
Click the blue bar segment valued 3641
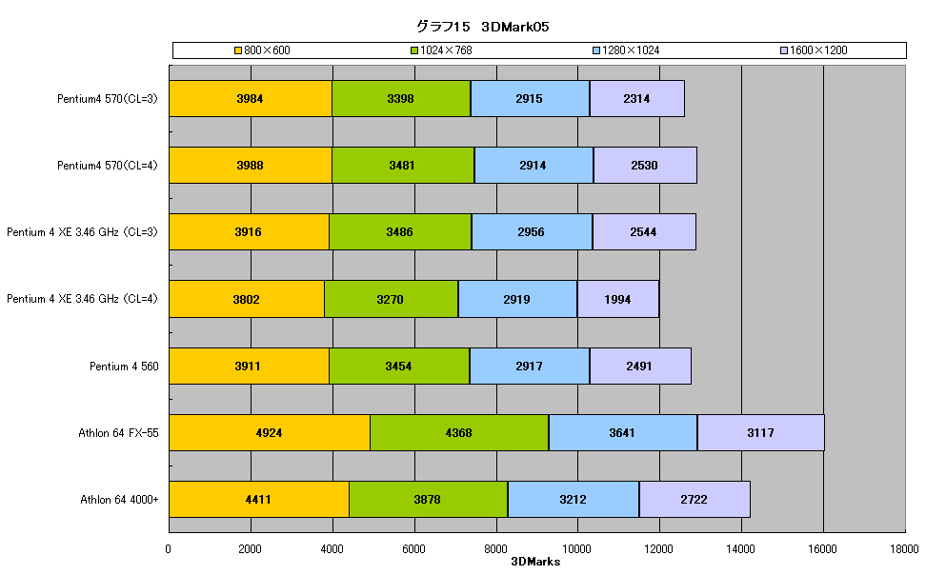623,433
